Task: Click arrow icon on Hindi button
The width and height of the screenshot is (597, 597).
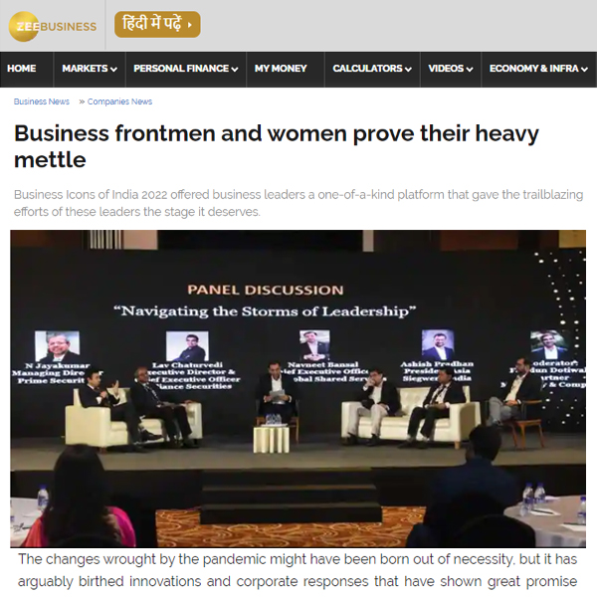Action: click(x=190, y=25)
